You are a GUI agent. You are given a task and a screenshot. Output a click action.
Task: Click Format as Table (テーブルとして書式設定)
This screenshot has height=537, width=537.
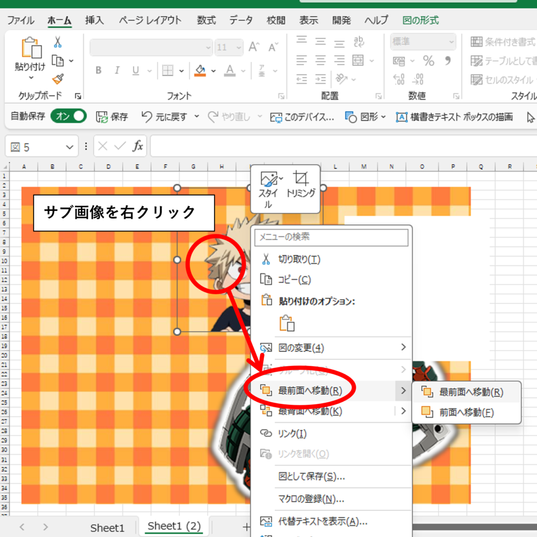coord(503,61)
